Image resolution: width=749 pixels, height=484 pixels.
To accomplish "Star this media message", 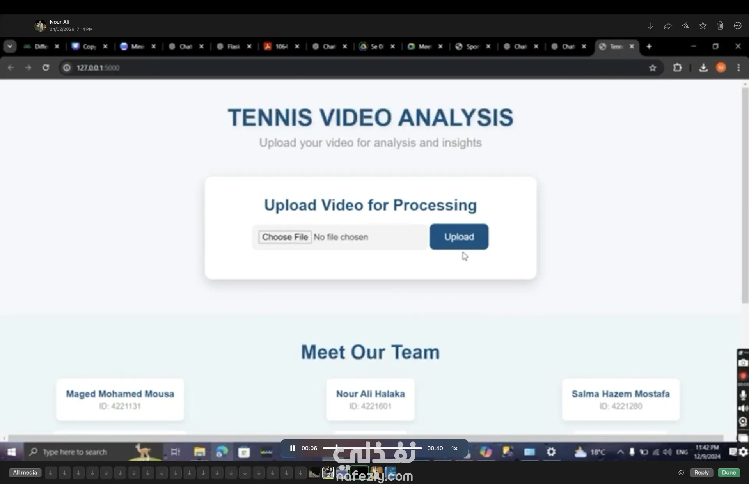I will point(703,26).
